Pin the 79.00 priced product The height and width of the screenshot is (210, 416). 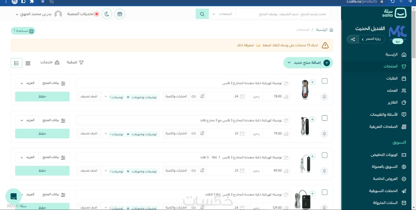(x=324, y=134)
